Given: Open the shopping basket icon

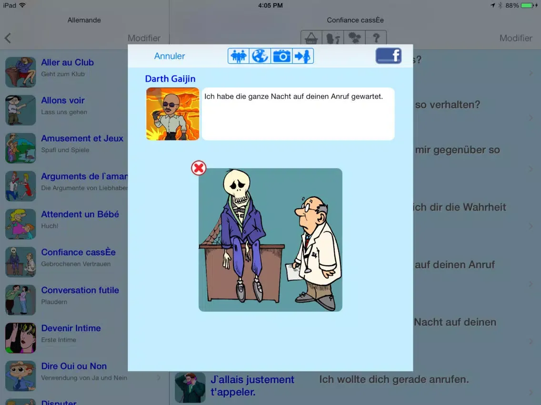Looking at the screenshot, I should [311, 38].
